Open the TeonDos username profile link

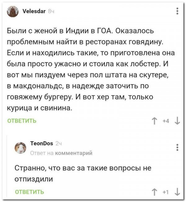coord(42,143)
